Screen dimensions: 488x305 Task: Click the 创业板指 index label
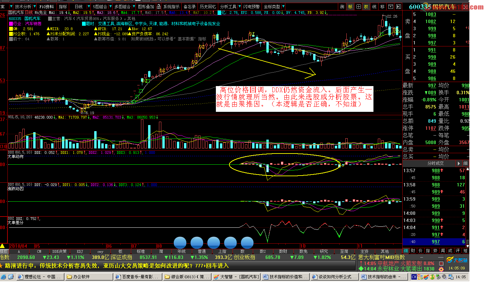tap(244, 258)
